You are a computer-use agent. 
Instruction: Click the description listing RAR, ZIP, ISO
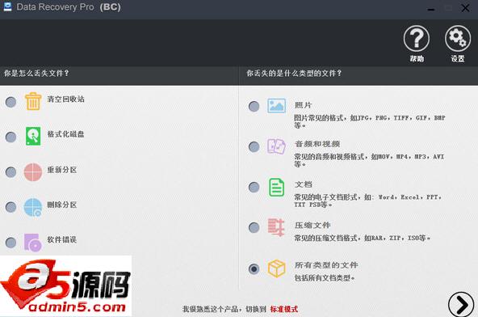pyautogui.click(x=363, y=238)
